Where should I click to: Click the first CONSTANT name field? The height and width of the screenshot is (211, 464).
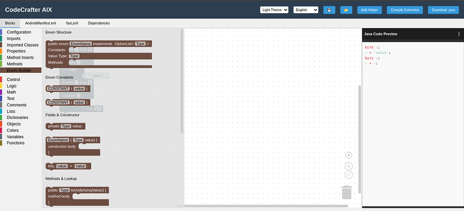[58, 89]
